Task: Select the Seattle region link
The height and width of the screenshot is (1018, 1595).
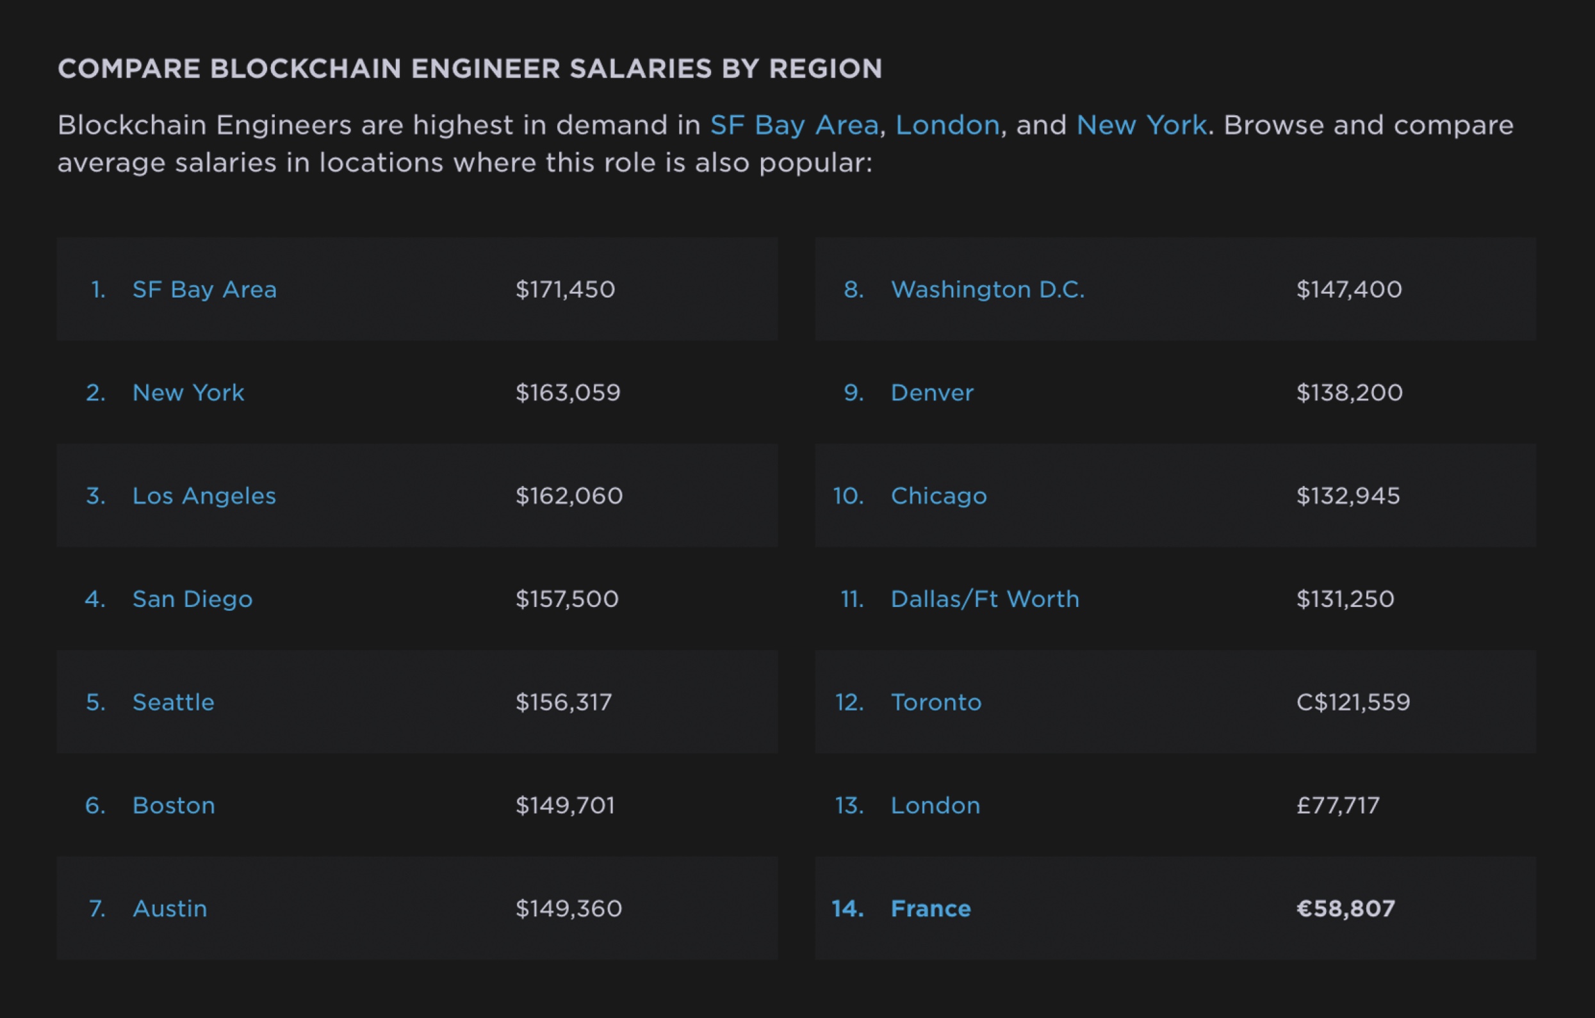Action: click(x=173, y=702)
